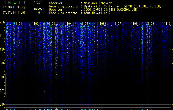Click the 1106 time marker

point(101,24)
